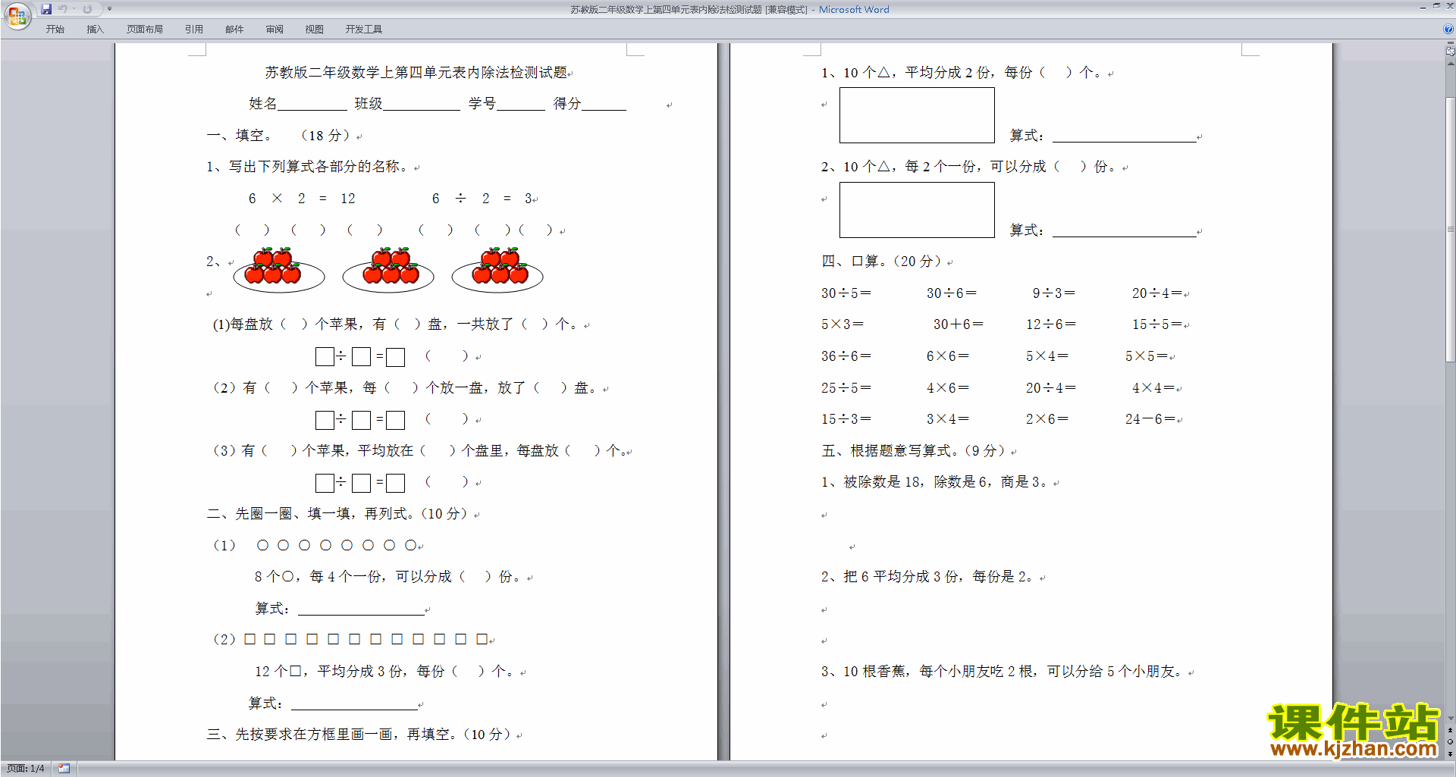Screen dimensions: 1456x777
Task: Click the expression 15÷3＝
Action: coord(846,419)
